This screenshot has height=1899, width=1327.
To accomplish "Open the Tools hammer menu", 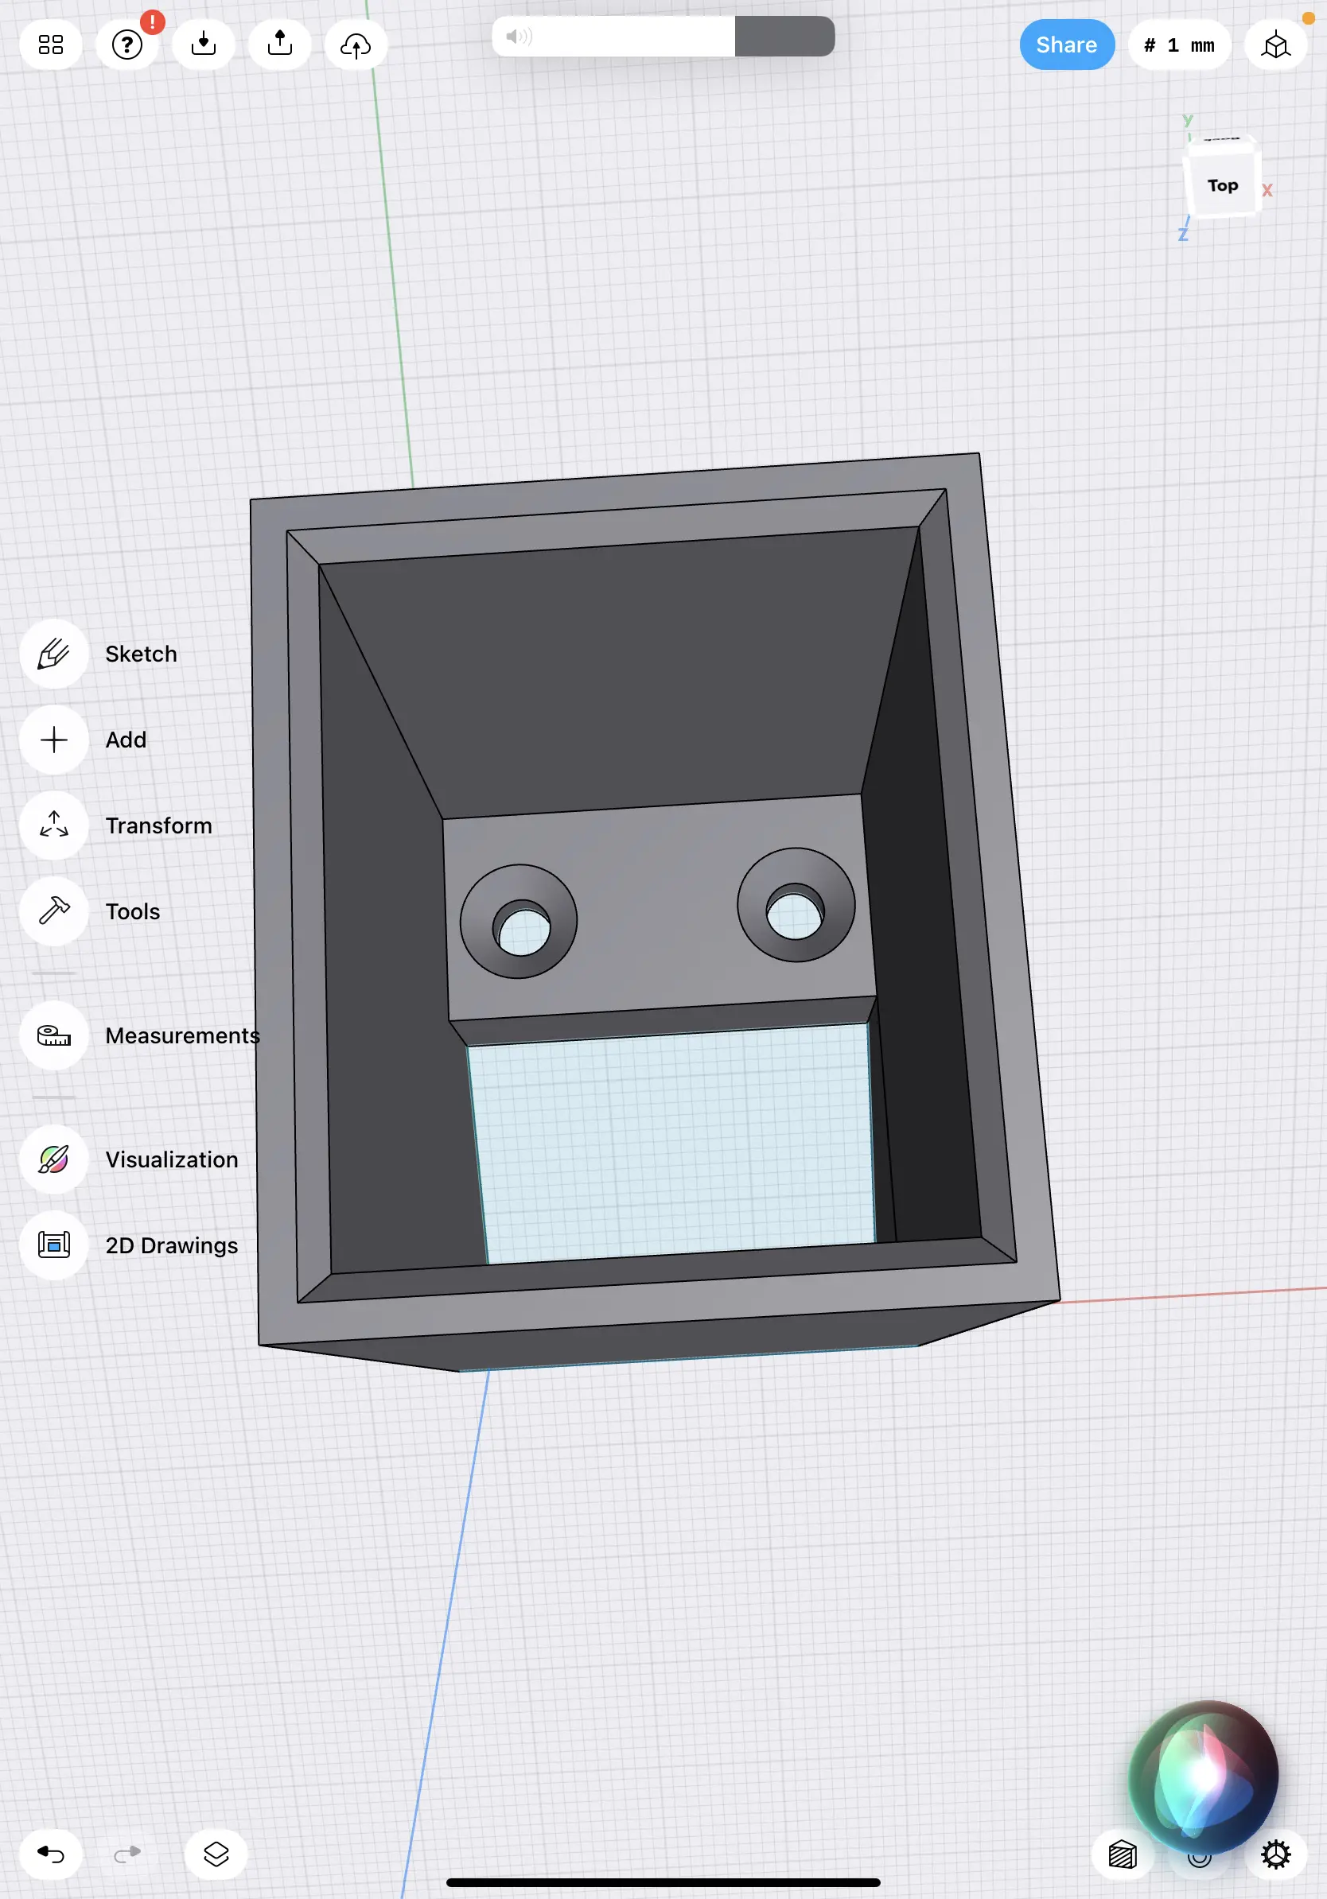I will [x=54, y=911].
